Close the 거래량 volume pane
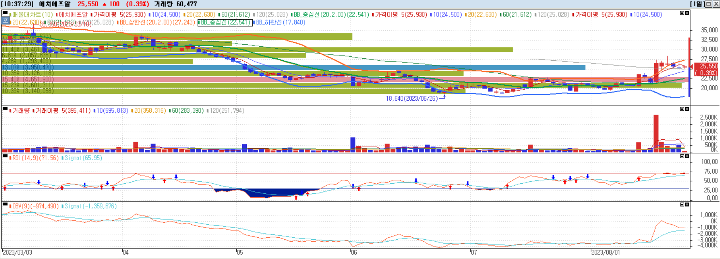Viewport: 720px width, 259px height. tap(687, 109)
